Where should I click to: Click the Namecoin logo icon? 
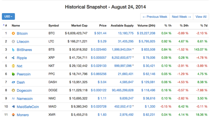pyautogui.click(x=13, y=99)
